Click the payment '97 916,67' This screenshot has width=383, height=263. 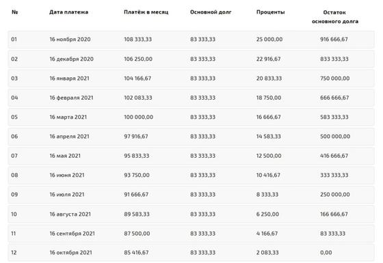coord(136,137)
